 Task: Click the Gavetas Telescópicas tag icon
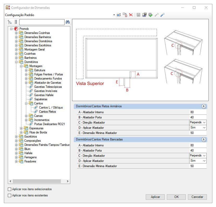pyautogui.click(x=31, y=87)
